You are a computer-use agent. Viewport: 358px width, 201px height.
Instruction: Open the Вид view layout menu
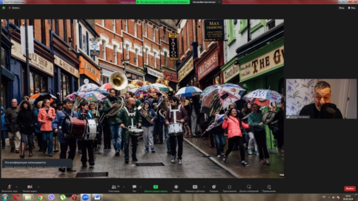352,8
